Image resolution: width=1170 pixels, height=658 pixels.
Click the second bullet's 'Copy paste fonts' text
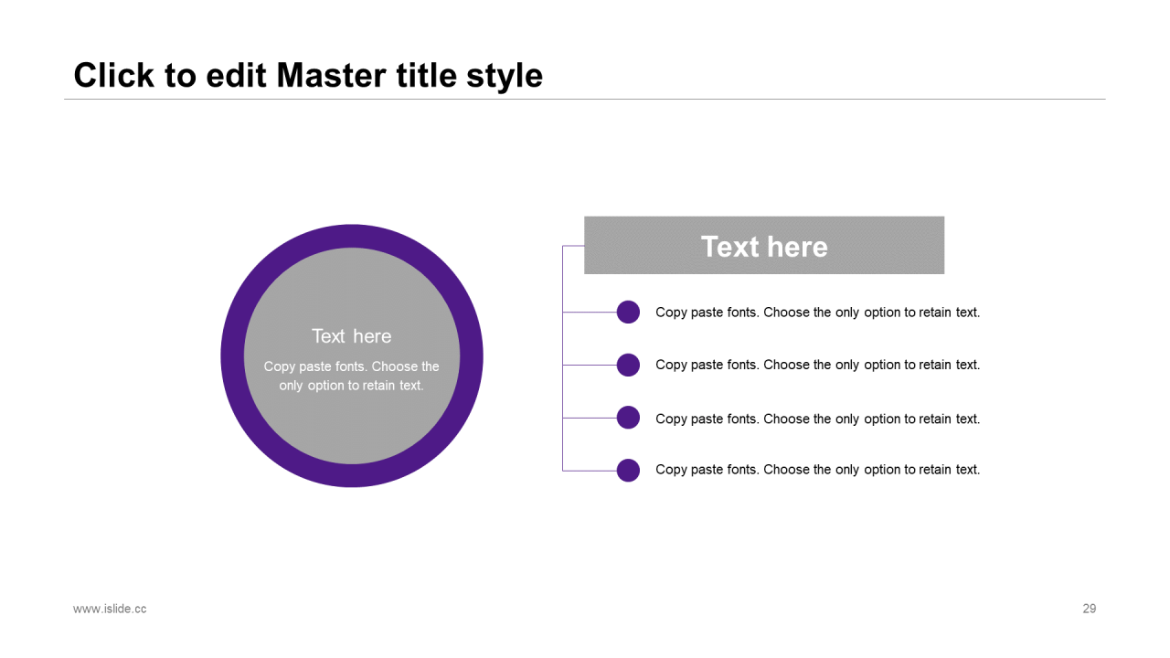[817, 365]
